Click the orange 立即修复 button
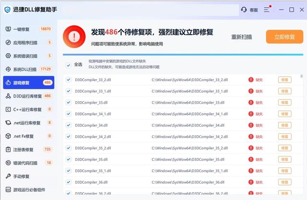 click(x=284, y=36)
